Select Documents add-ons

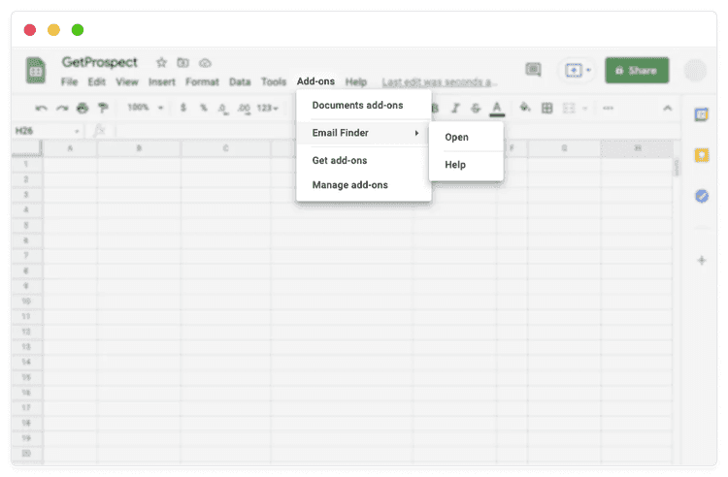[x=357, y=106]
